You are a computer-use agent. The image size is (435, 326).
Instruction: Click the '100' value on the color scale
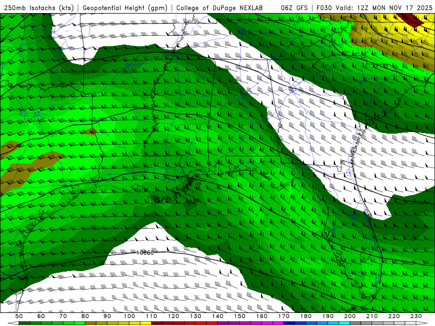(x=129, y=316)
